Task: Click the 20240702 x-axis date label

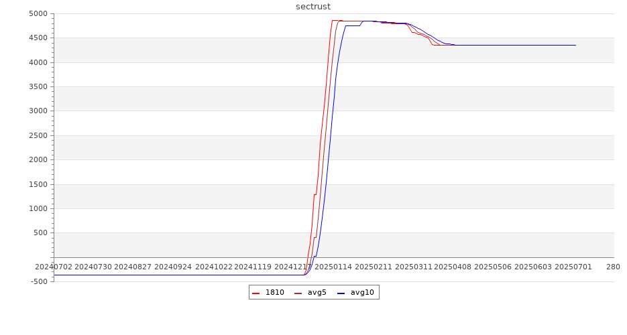Action: pyautogui.click(x=53, y=267)
